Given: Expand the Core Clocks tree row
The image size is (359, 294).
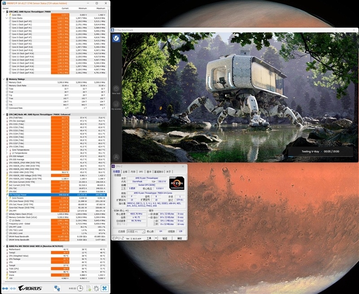Looking at the screenshot, I should [7, 18].
